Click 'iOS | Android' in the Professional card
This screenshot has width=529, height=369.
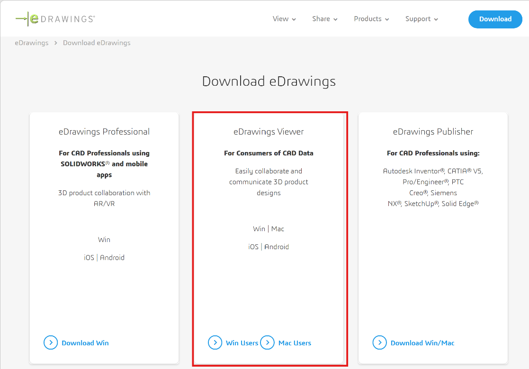tap(104, 258)
